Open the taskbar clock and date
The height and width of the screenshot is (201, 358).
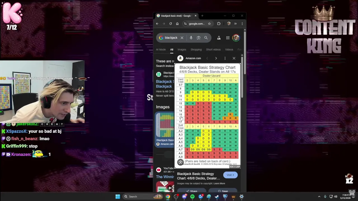(345, 197)
